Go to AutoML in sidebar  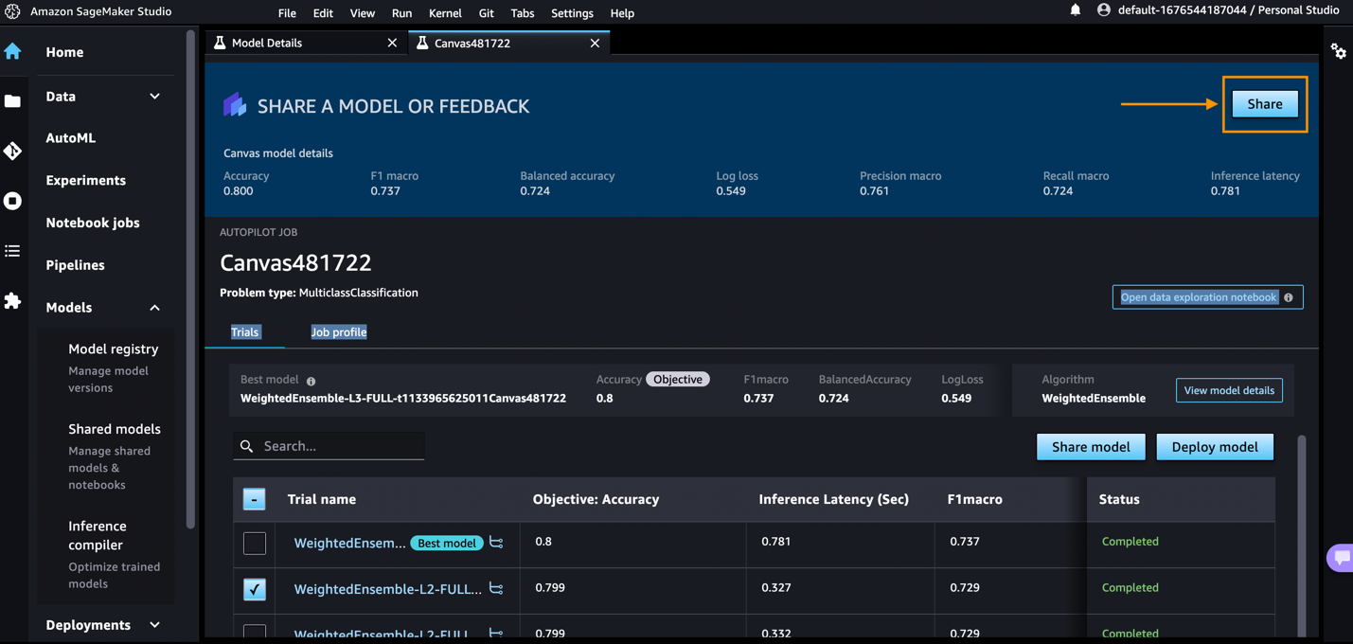click(x=71, y=138)
